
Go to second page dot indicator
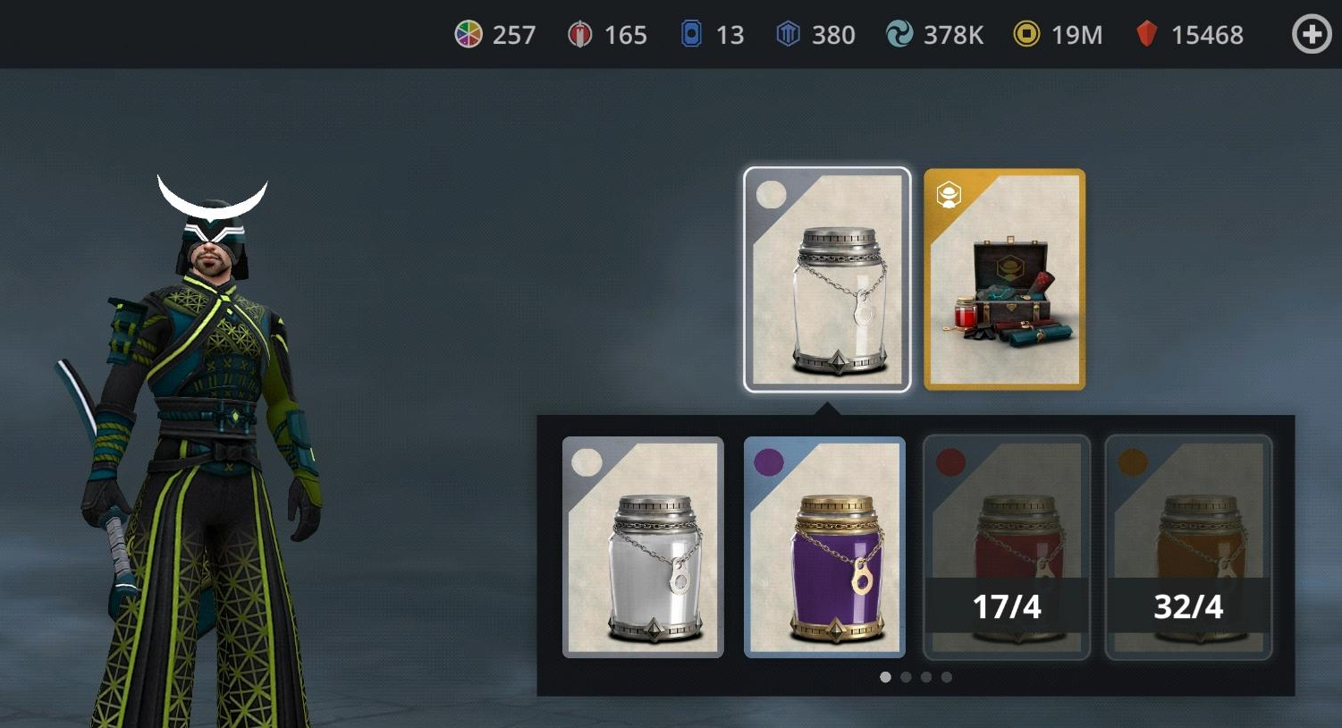point(906,677)
